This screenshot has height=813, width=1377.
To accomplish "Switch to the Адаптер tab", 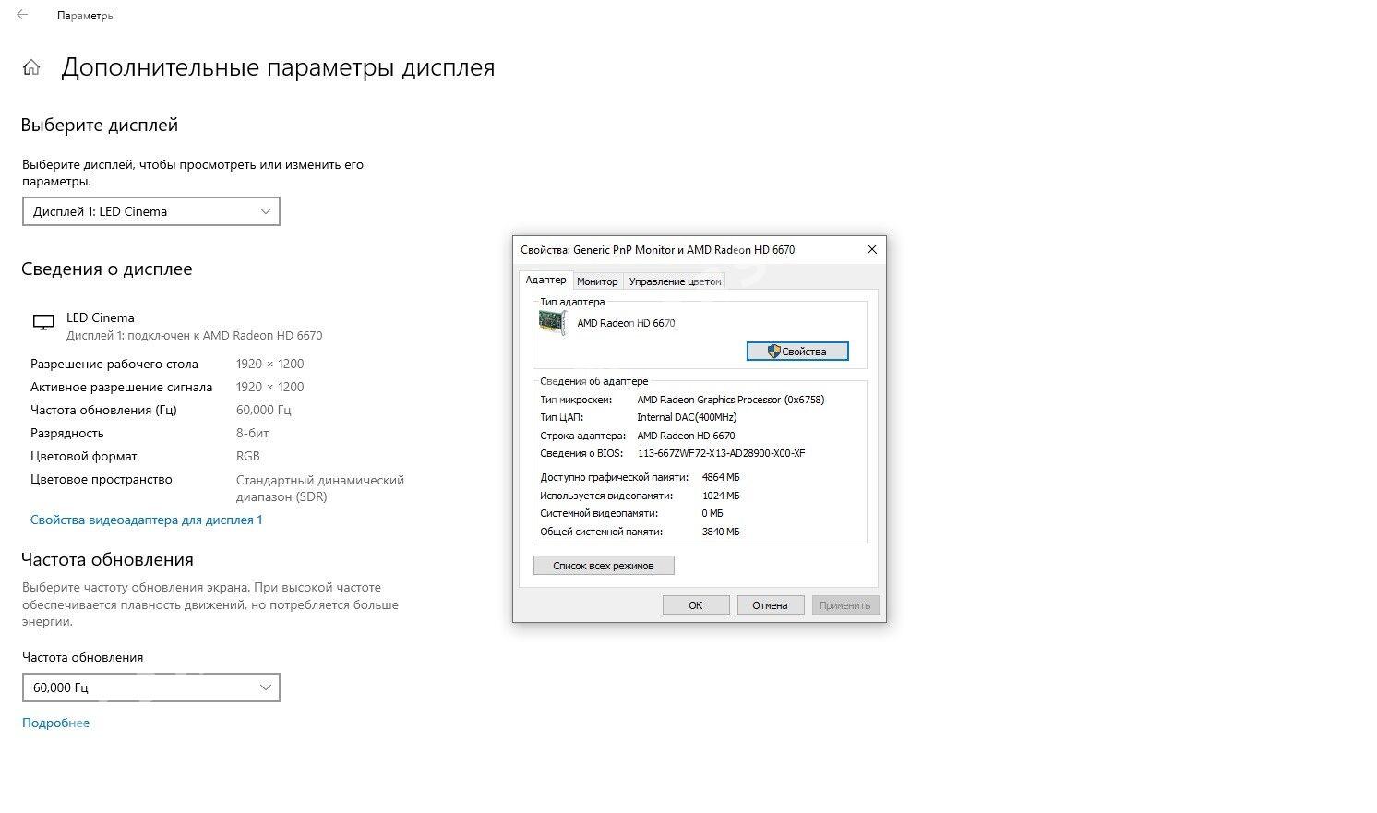I will 545,280.
